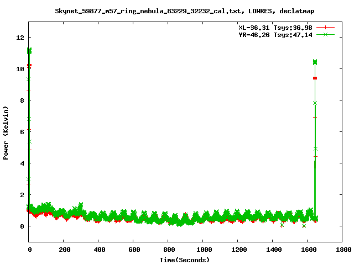Click the green spike peak at time zero
The height and width of the screenshot is (265, 354).
tap(29, 51)
